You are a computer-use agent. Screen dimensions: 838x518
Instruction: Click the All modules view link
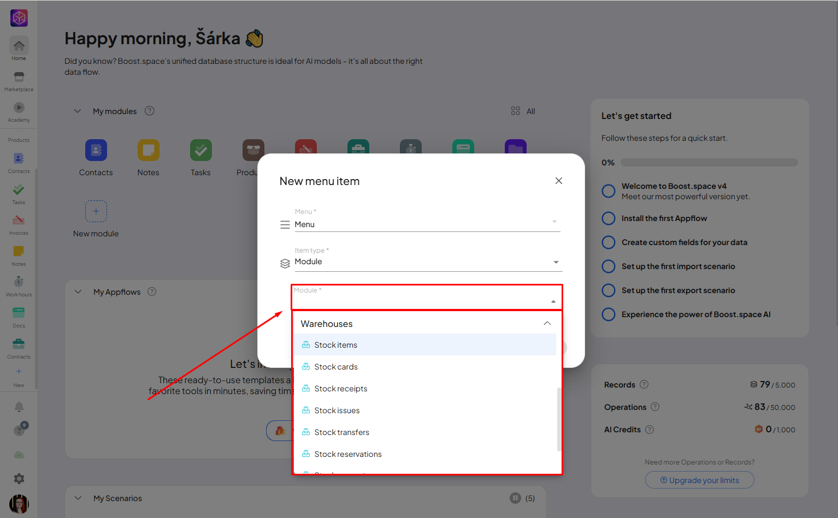pos(523,111)
